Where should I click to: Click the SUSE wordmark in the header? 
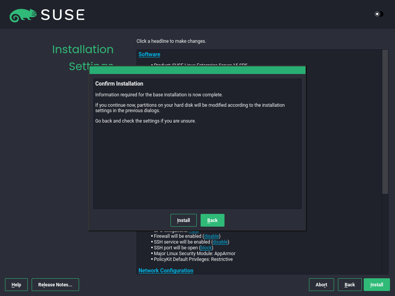pyautogui.click(x=64, y=15)
